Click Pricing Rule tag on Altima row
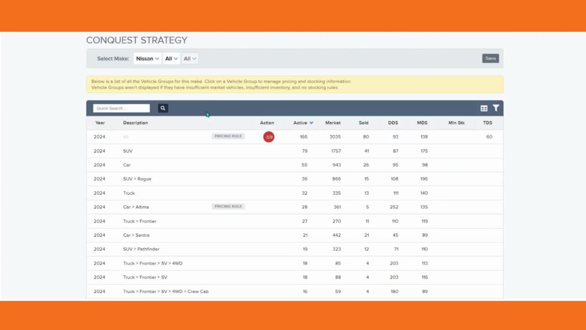This screenshot has height=330, width=586. click(228, 207)
